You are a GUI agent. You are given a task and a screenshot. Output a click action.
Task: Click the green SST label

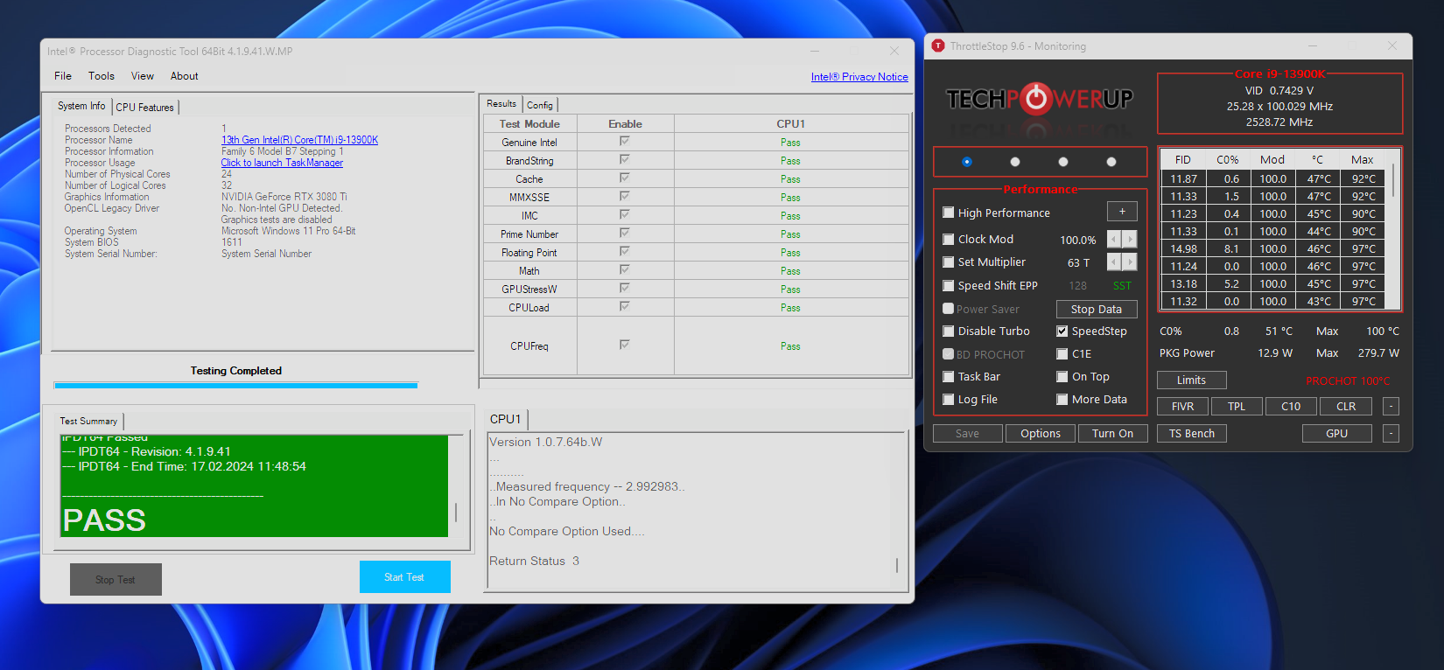point(1122,285)
